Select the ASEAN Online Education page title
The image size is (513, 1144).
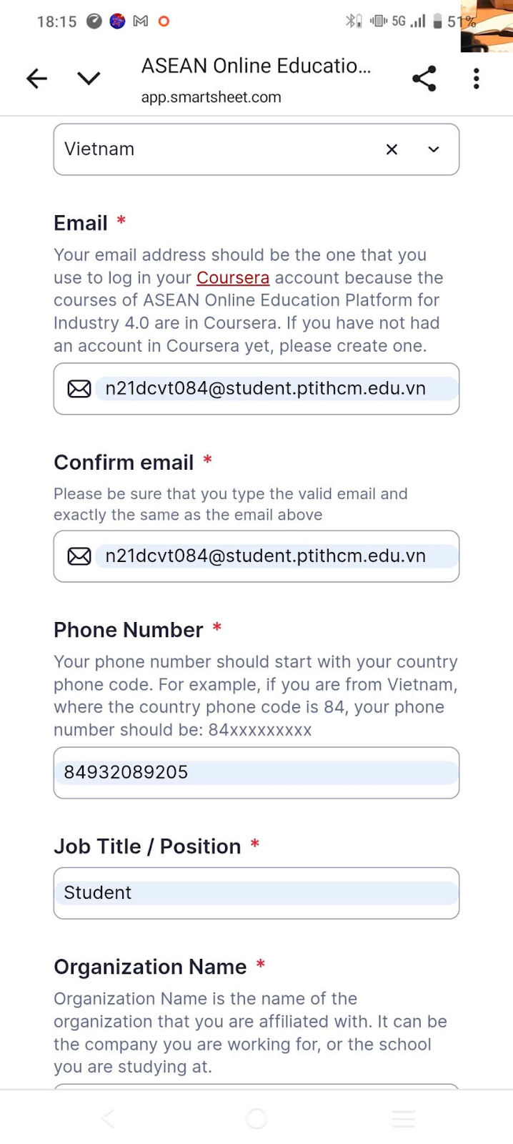[256, 65]
